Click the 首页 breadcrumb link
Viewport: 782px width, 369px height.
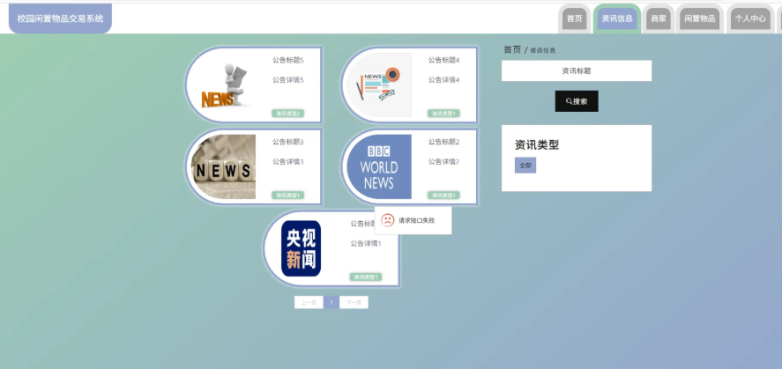pos(511,49)
